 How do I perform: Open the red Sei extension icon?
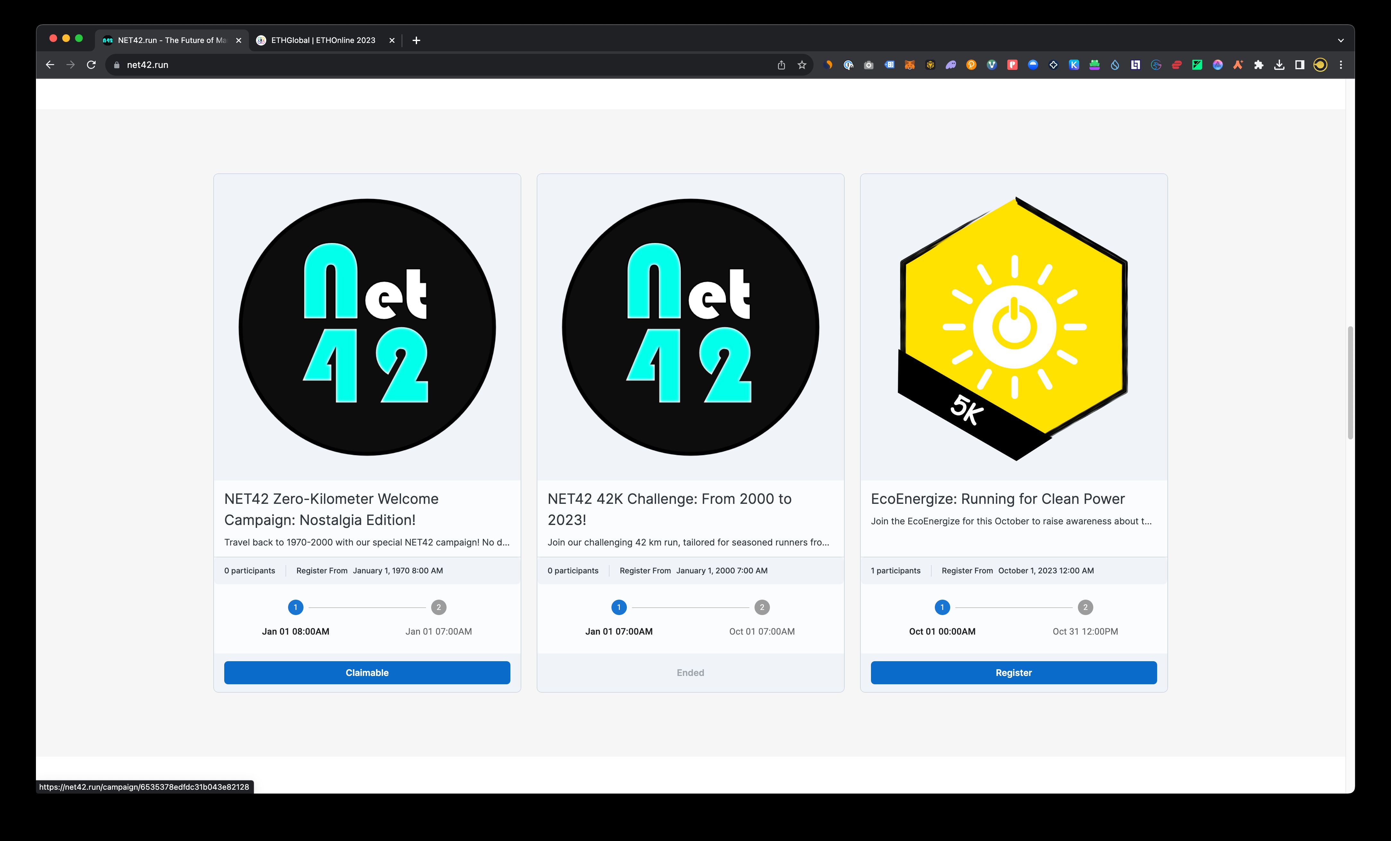coord(1176,65)
